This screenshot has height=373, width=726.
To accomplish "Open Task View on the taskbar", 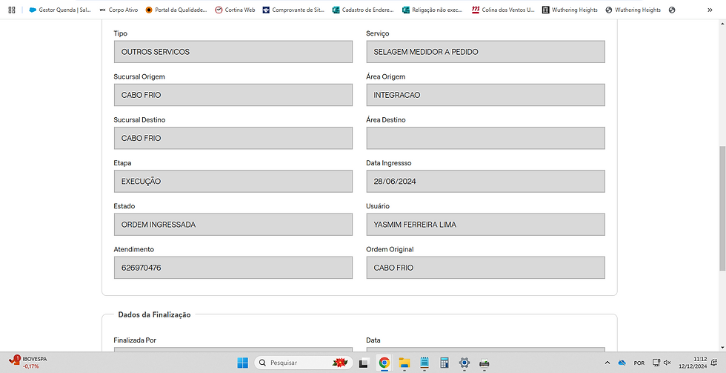I will pos(364,363).
